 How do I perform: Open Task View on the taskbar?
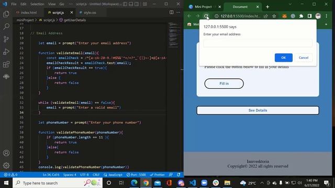[x=121, y=183]
